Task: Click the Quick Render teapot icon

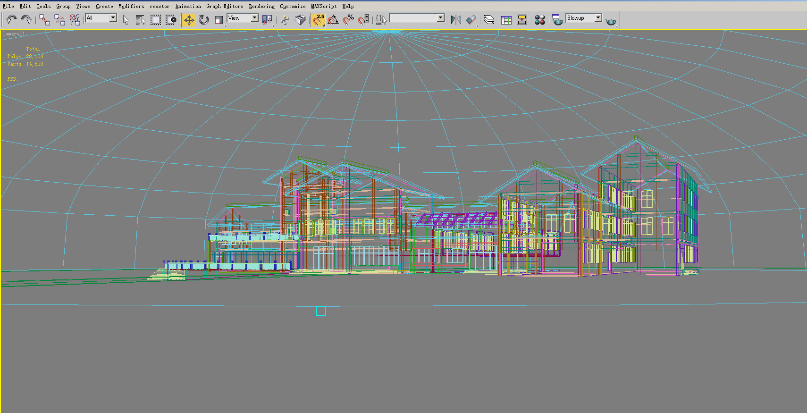Action: [x=611, y=21]
